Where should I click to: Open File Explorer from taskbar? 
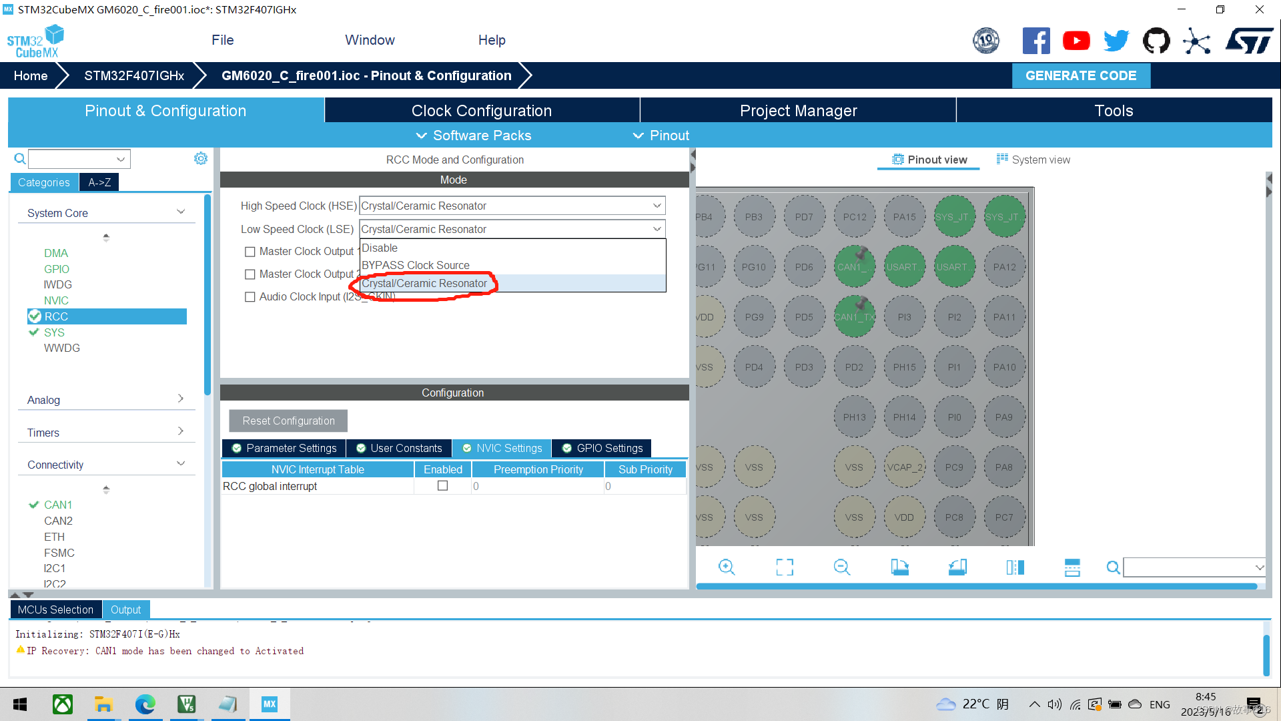coord(103,704)
